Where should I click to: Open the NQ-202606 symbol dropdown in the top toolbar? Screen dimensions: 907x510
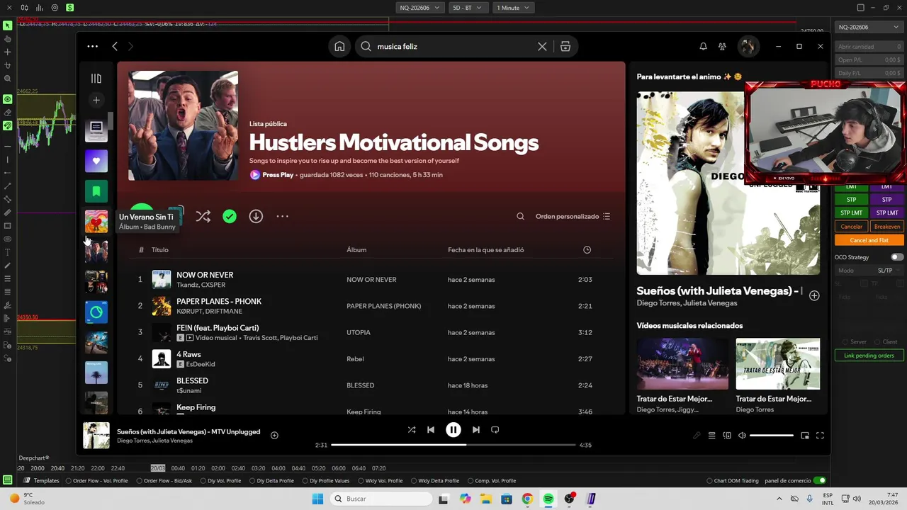point(419,8)
